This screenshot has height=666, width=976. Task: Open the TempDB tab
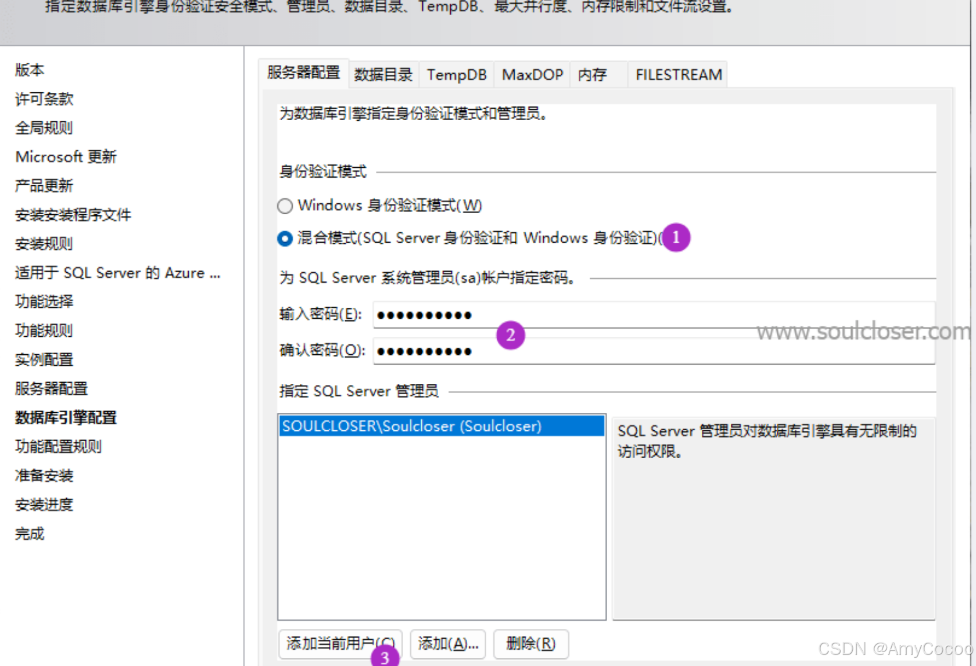point(457,74)
